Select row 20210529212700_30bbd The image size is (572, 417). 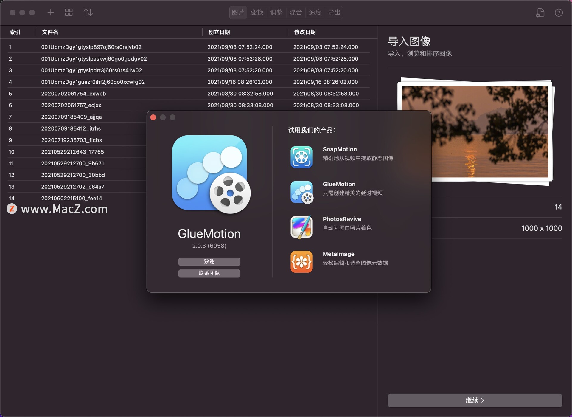77,175
